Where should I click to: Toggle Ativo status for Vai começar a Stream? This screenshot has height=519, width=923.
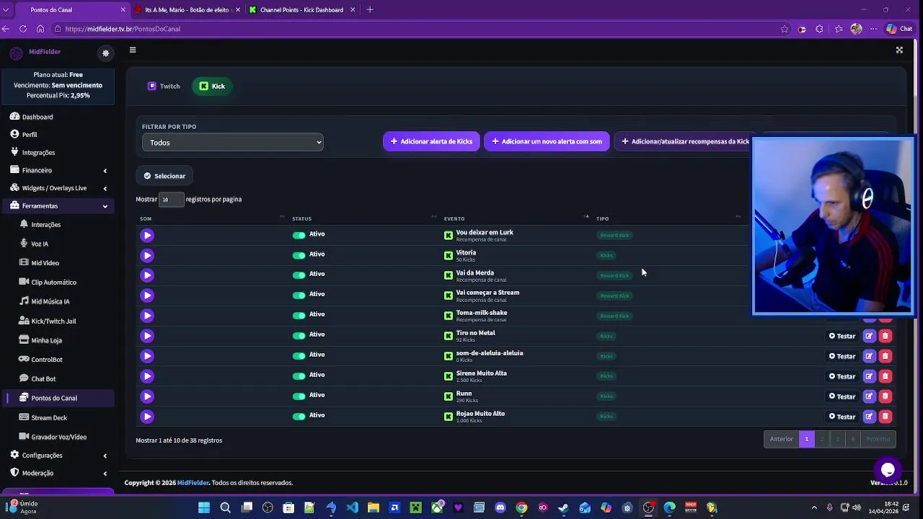(x=299, y=296)
